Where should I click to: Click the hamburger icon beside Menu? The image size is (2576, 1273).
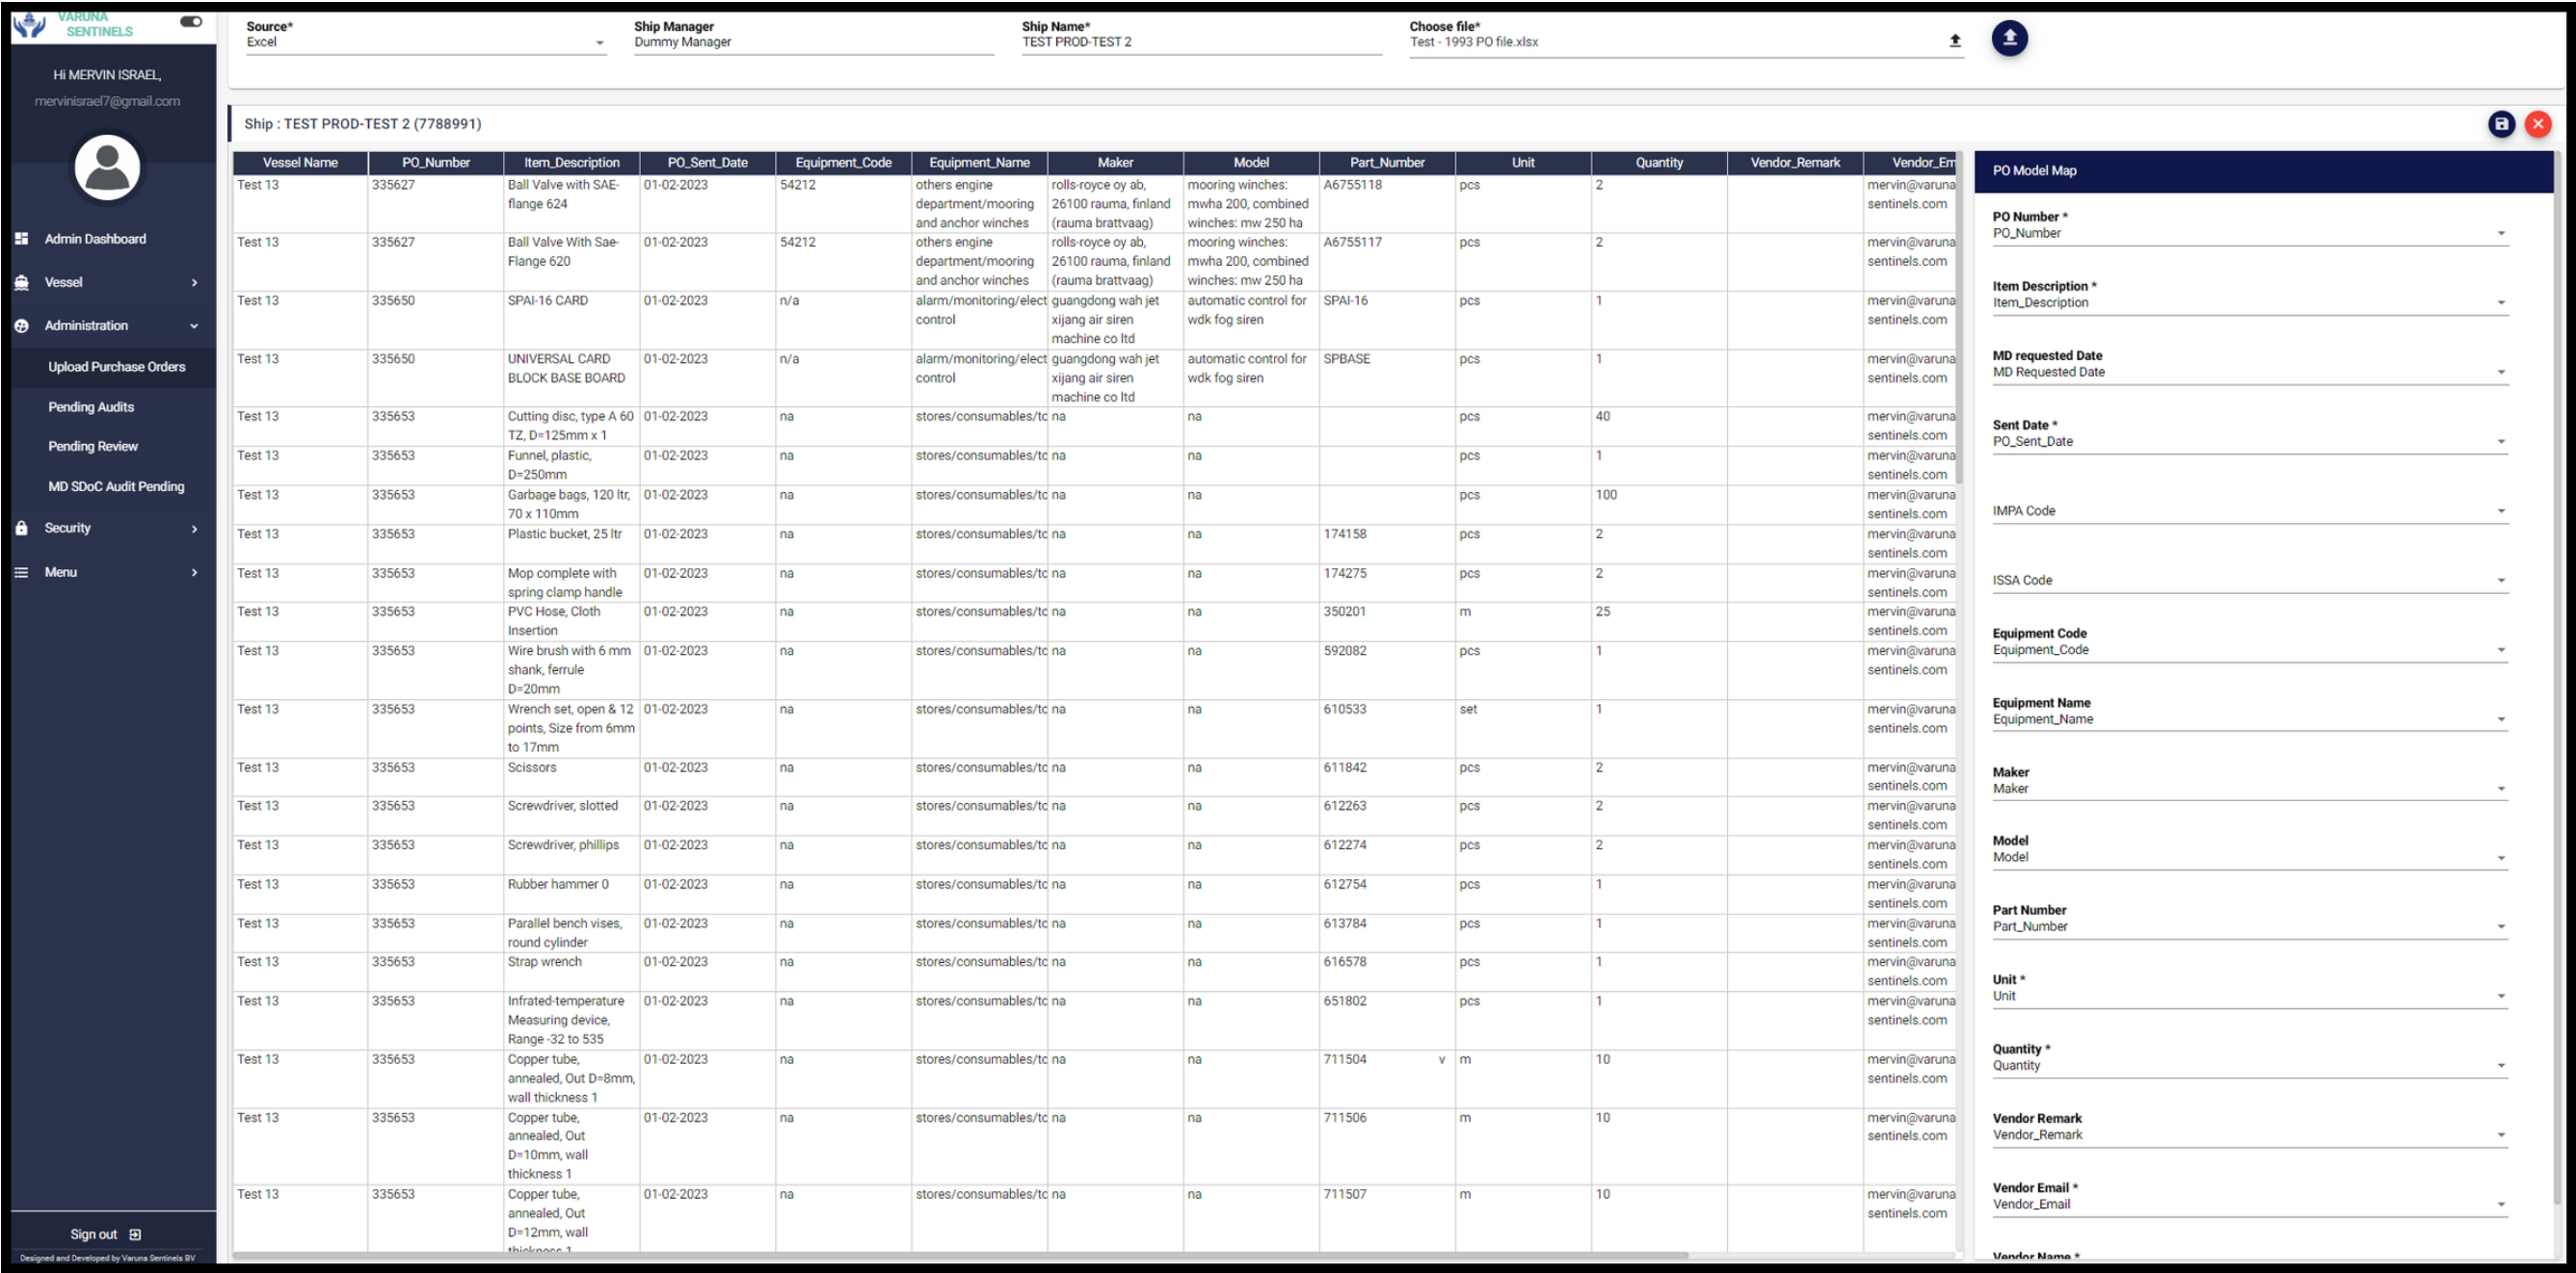click(x=22, y=573)
